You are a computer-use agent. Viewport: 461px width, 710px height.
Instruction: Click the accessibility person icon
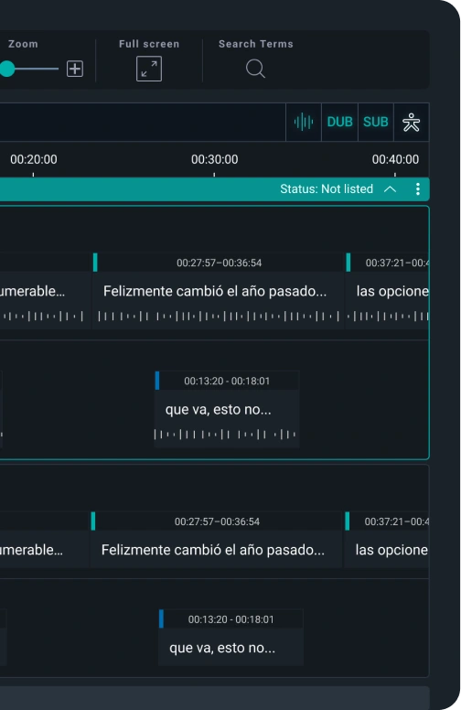click(x=412, y=123)
